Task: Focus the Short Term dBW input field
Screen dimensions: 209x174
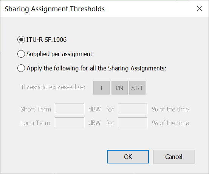Action: coord(70,109)
